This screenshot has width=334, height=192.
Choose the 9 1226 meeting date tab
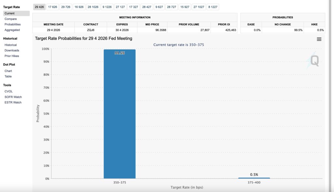tap(107, 7)
